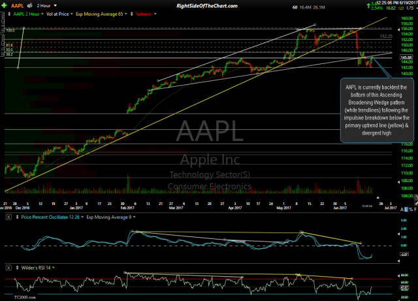
Task: Click the 160.00 price axis label
Action: point(407,18)
